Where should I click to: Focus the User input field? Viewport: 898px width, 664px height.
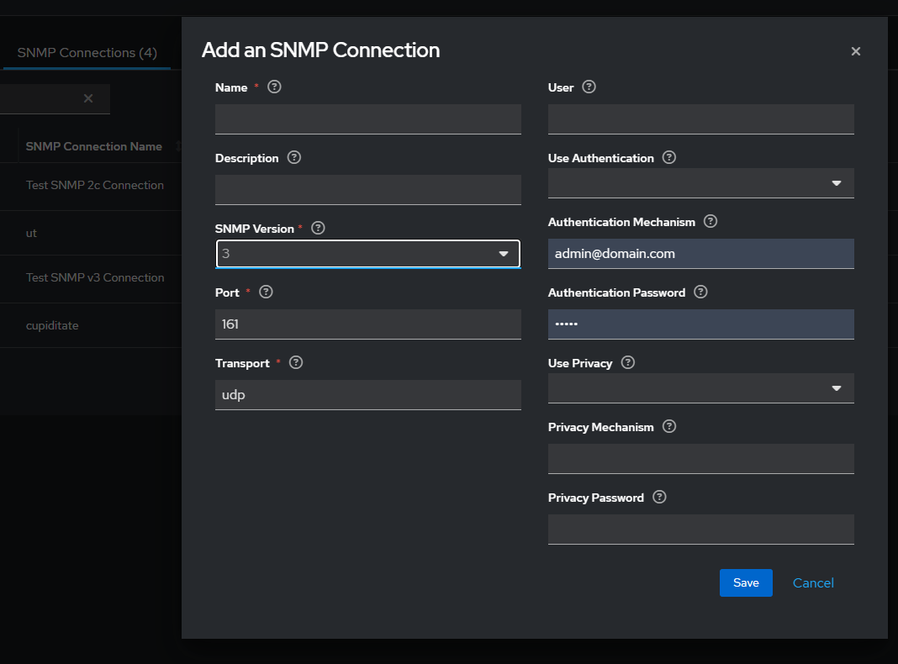tap(700, 119)
